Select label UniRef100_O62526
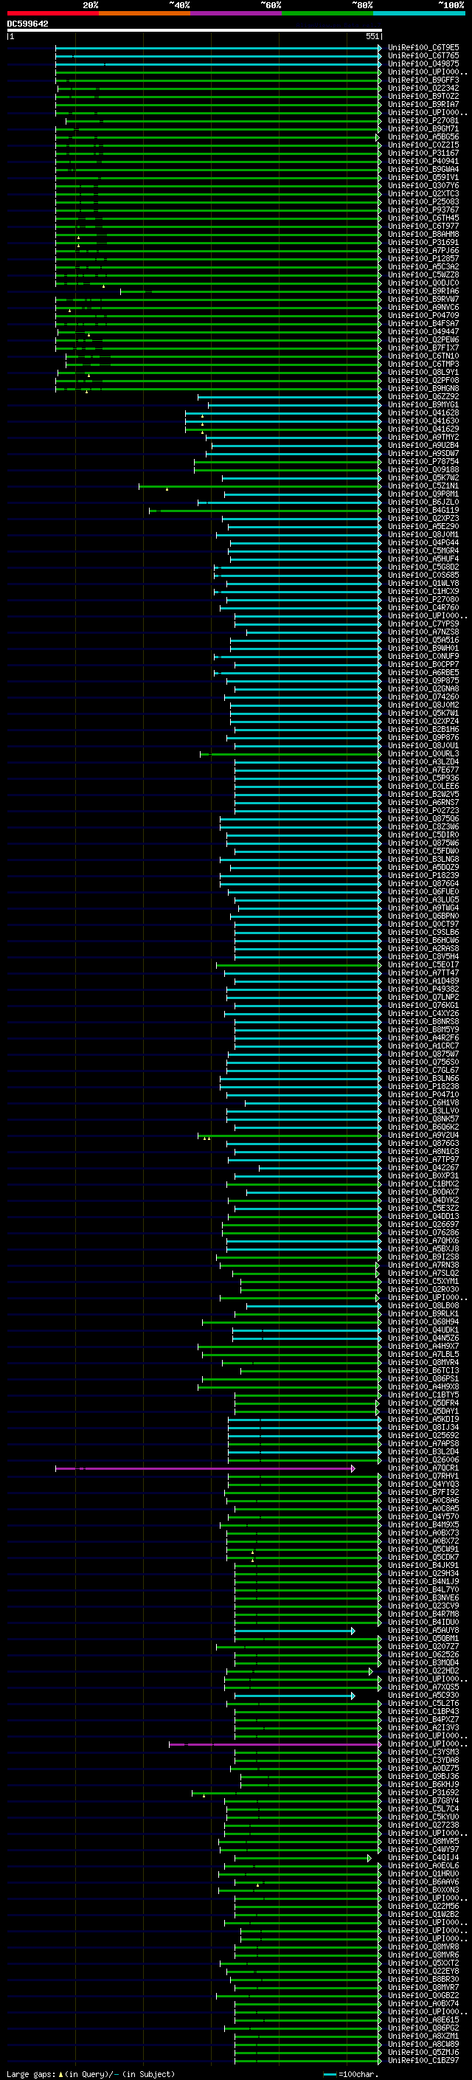The height and width of the screenshot is (2080, 472). [x=423, y=1654]
